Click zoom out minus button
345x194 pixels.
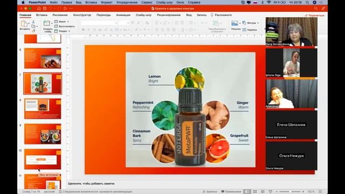(x=277, y=192)
